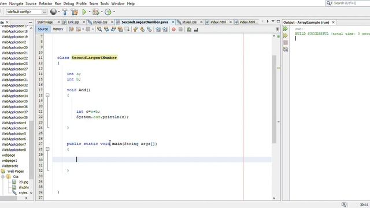Collapse the main method code fold
This screenshot has height=208, width=370.
click(47, 149)
